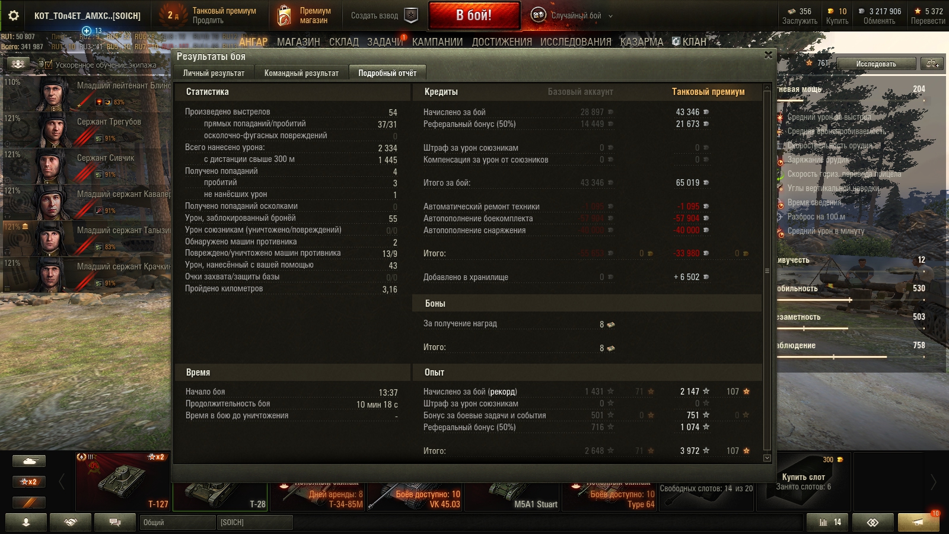Click battle results scrollbar down arrow
Screen dimensions: 949x534
click(x=767, y=458)
